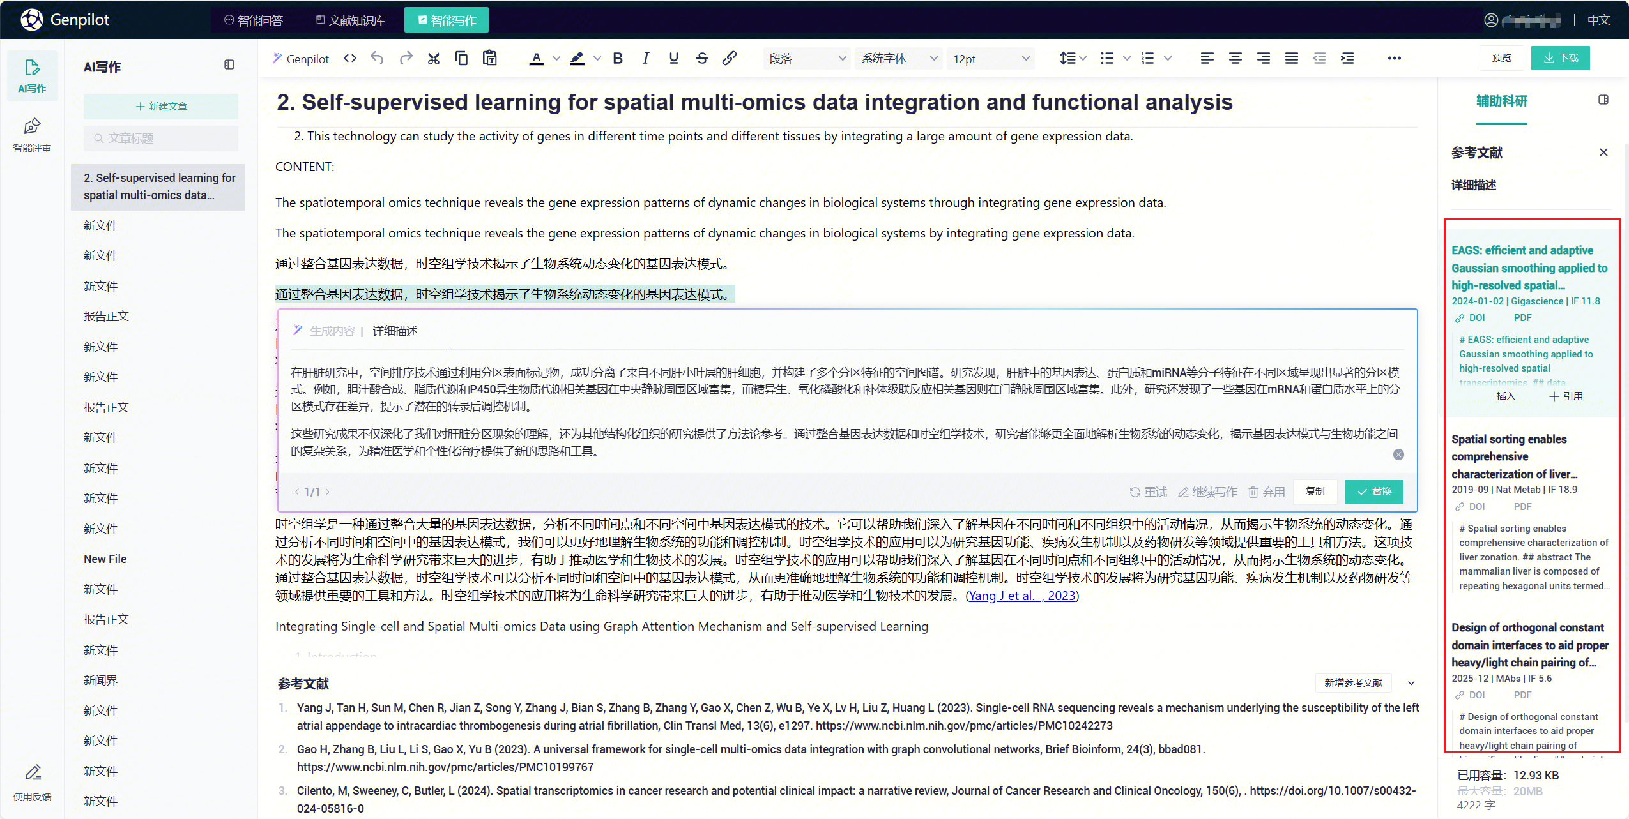Insert a hyperlink via link icon
The width and height of the screenshot is (1629, 819).
click(x=730, y=59)
